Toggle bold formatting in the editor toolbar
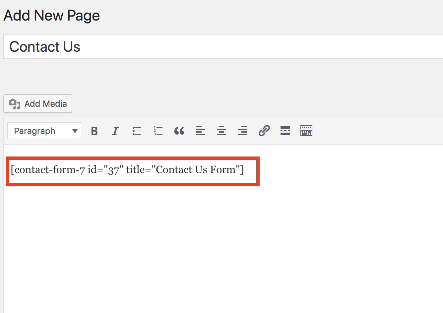 [x=94, y=131]
